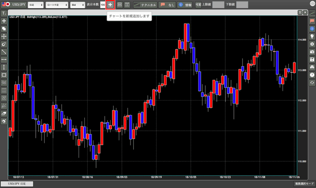Click the テクニカル indicator button

click(144, 5)
